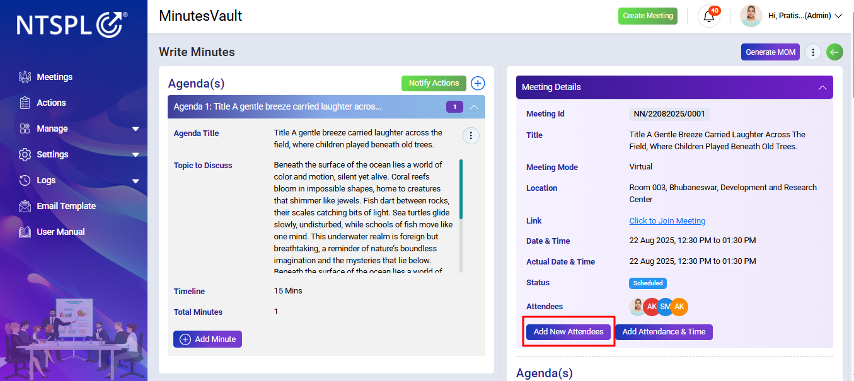This screenshot has width=854, height=381.
Task: Click the Topic to Discuss scrollbar
Action: click(461, 188)
